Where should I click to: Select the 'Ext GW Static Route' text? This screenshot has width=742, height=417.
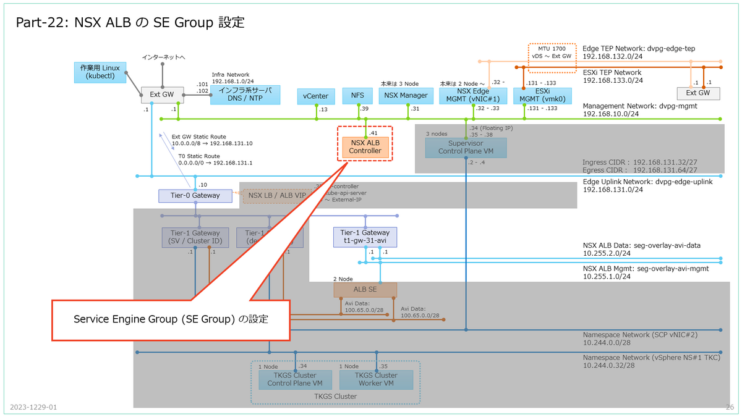[198, 137]
